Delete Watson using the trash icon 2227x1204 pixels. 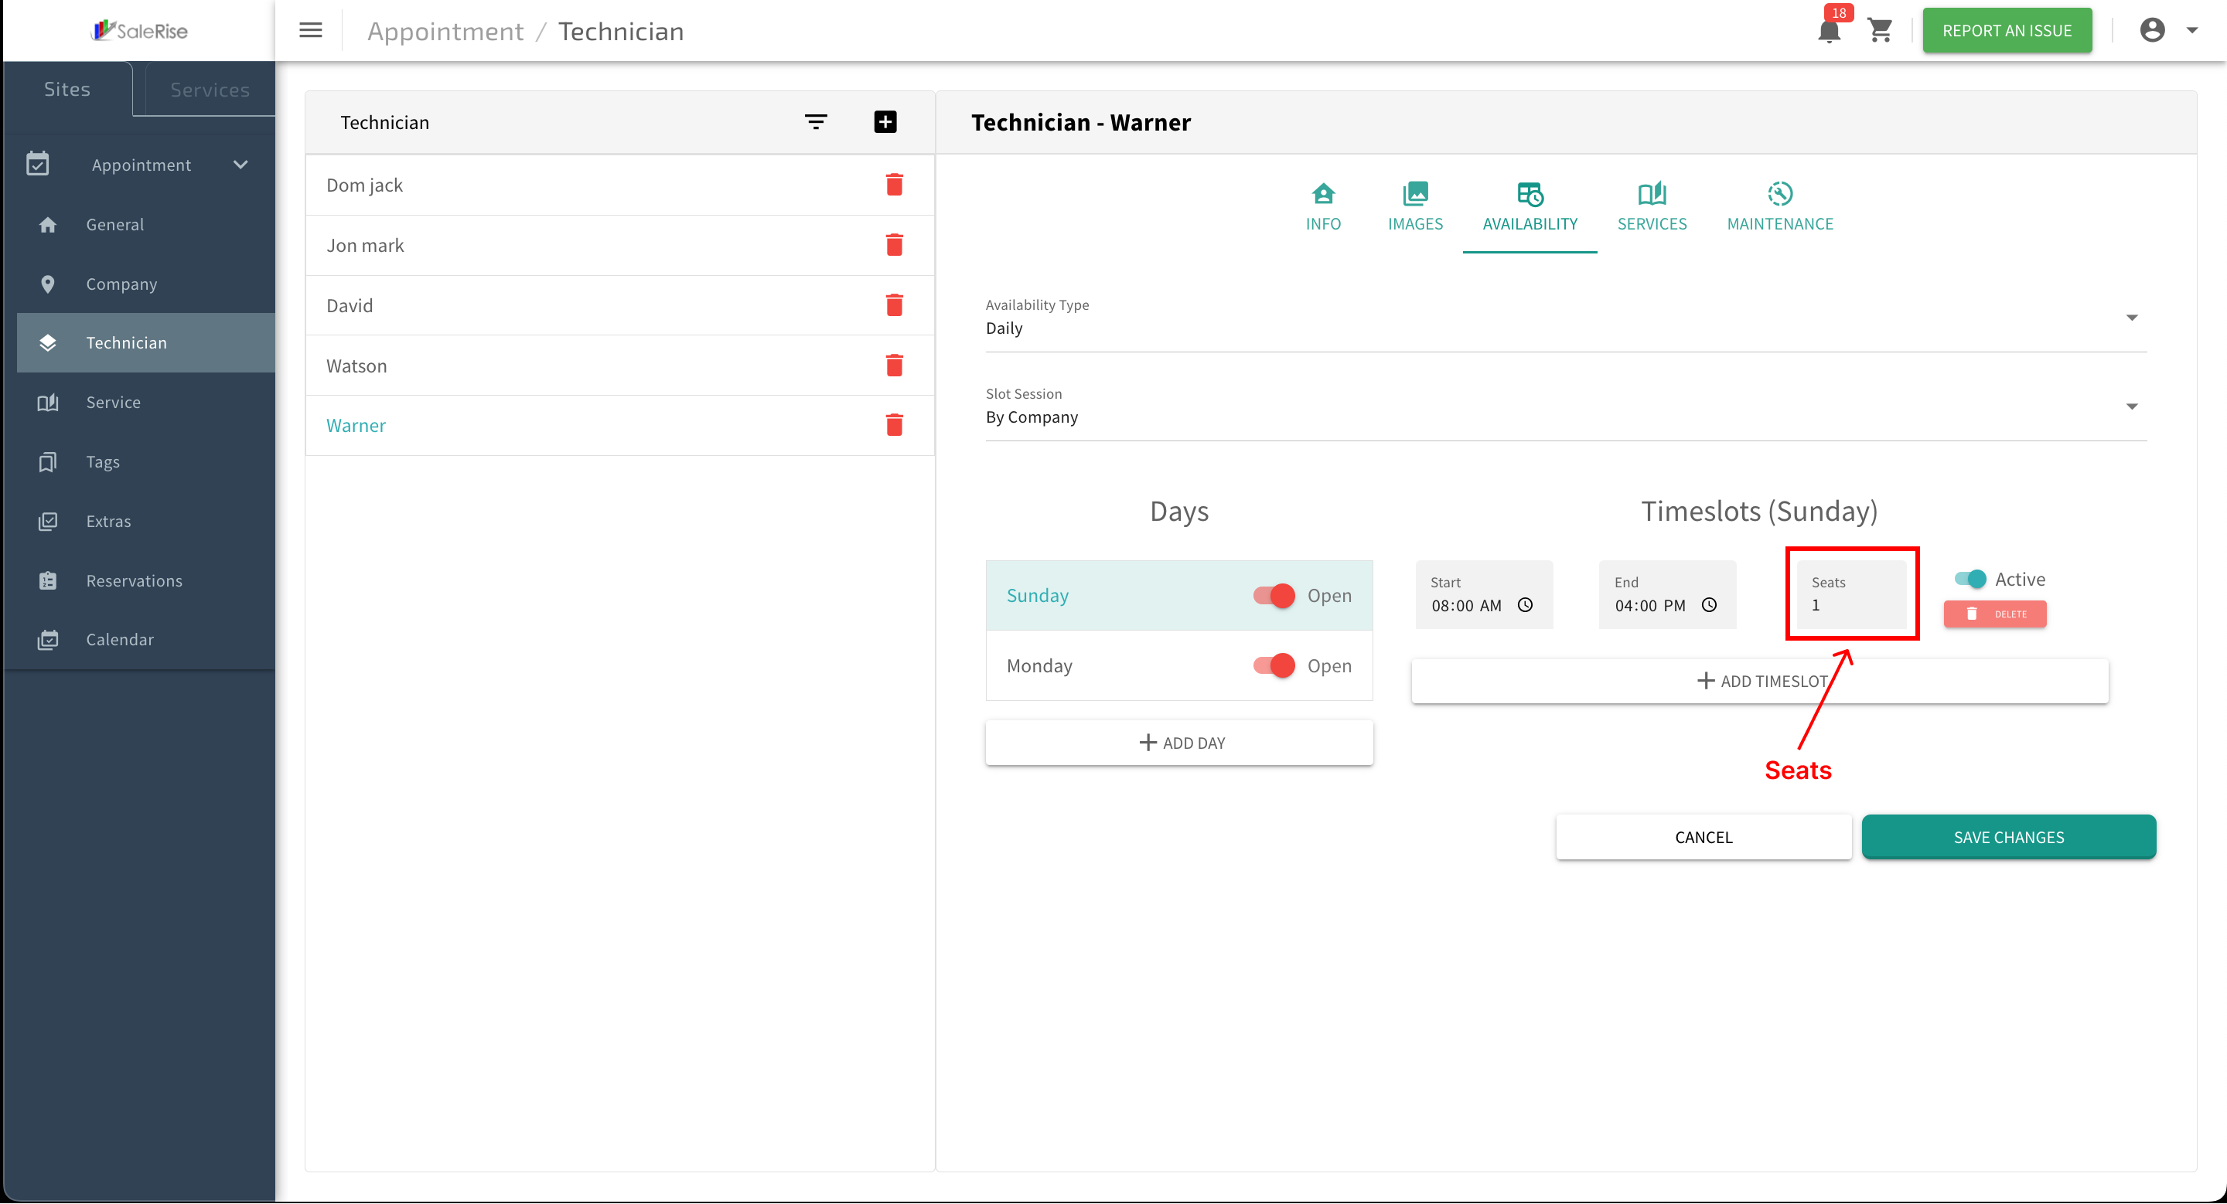894,366
